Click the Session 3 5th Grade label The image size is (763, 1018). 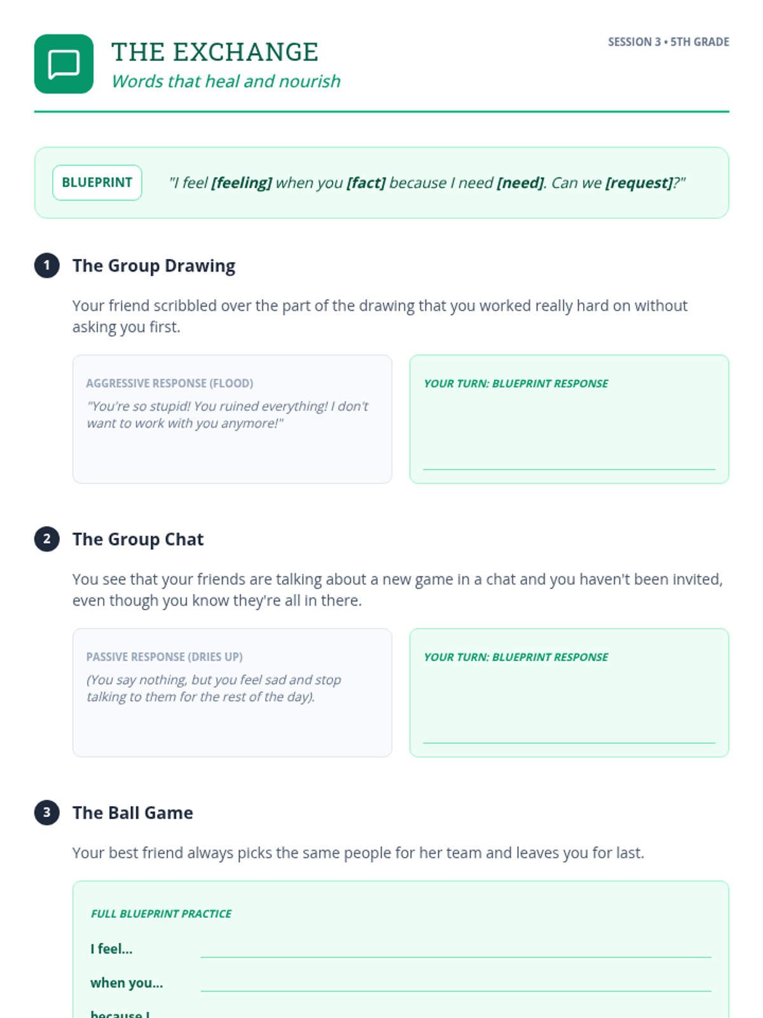pos(668,42)
